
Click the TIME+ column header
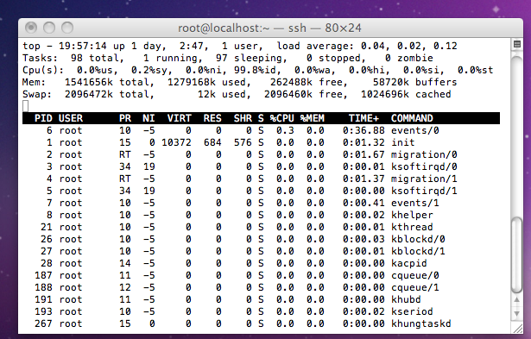click(x=363, y=118)
